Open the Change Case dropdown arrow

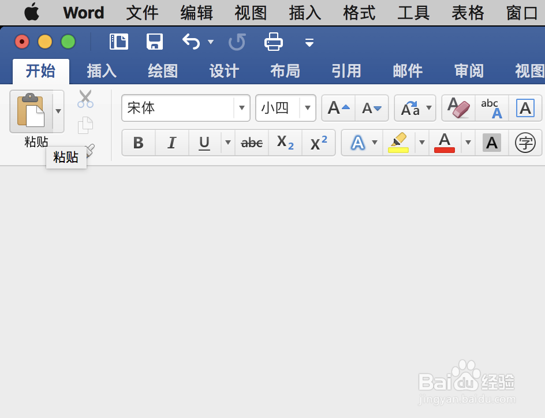click(430, 108)
